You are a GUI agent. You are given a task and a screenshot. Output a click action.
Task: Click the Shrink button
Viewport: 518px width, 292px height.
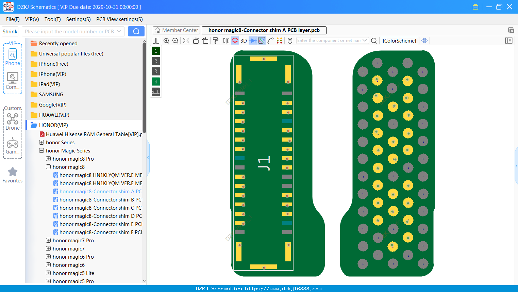click(10, 31)
